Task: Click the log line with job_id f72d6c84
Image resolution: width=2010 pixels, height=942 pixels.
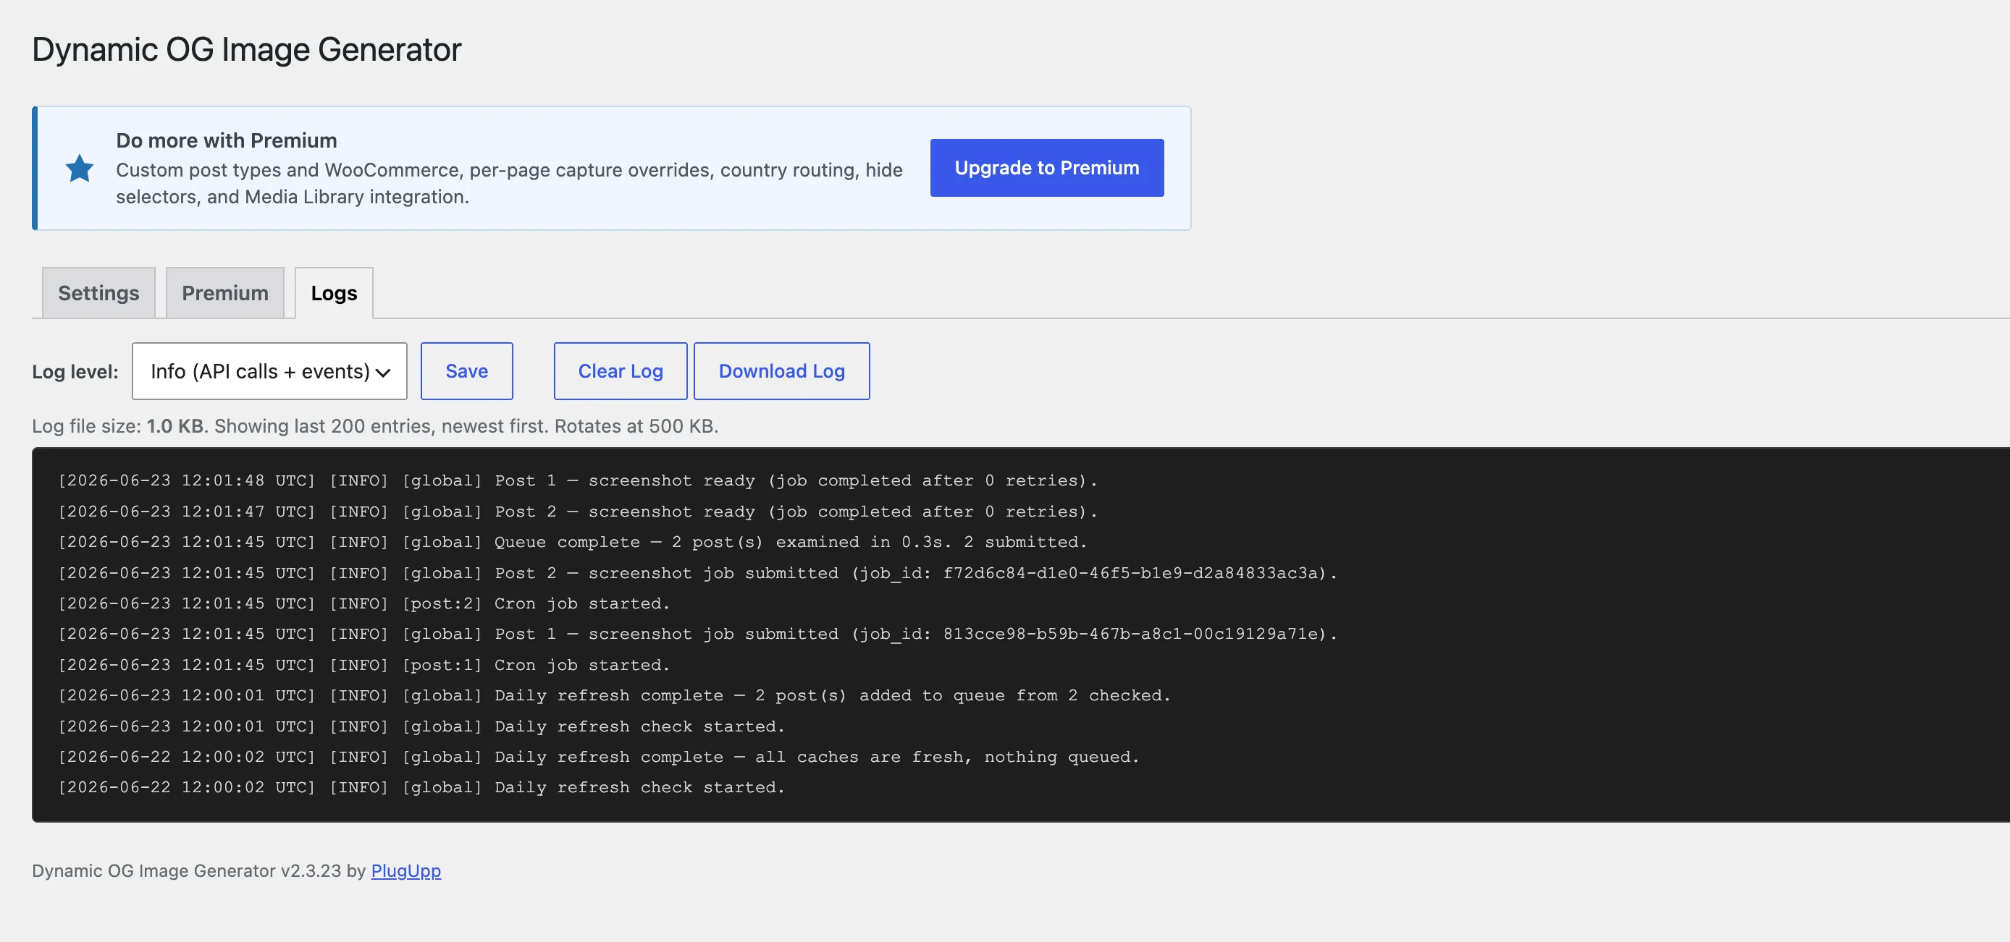Action: [x=697, y=573]
